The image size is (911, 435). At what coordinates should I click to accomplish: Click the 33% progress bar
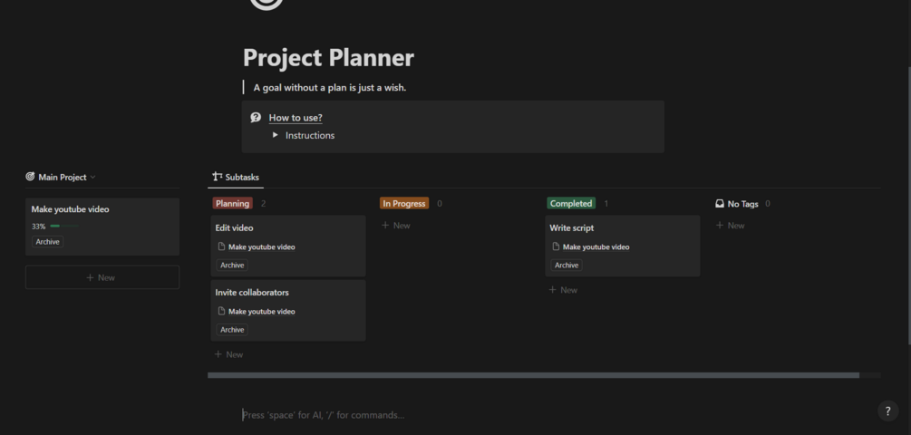click(x=55, y=226)
